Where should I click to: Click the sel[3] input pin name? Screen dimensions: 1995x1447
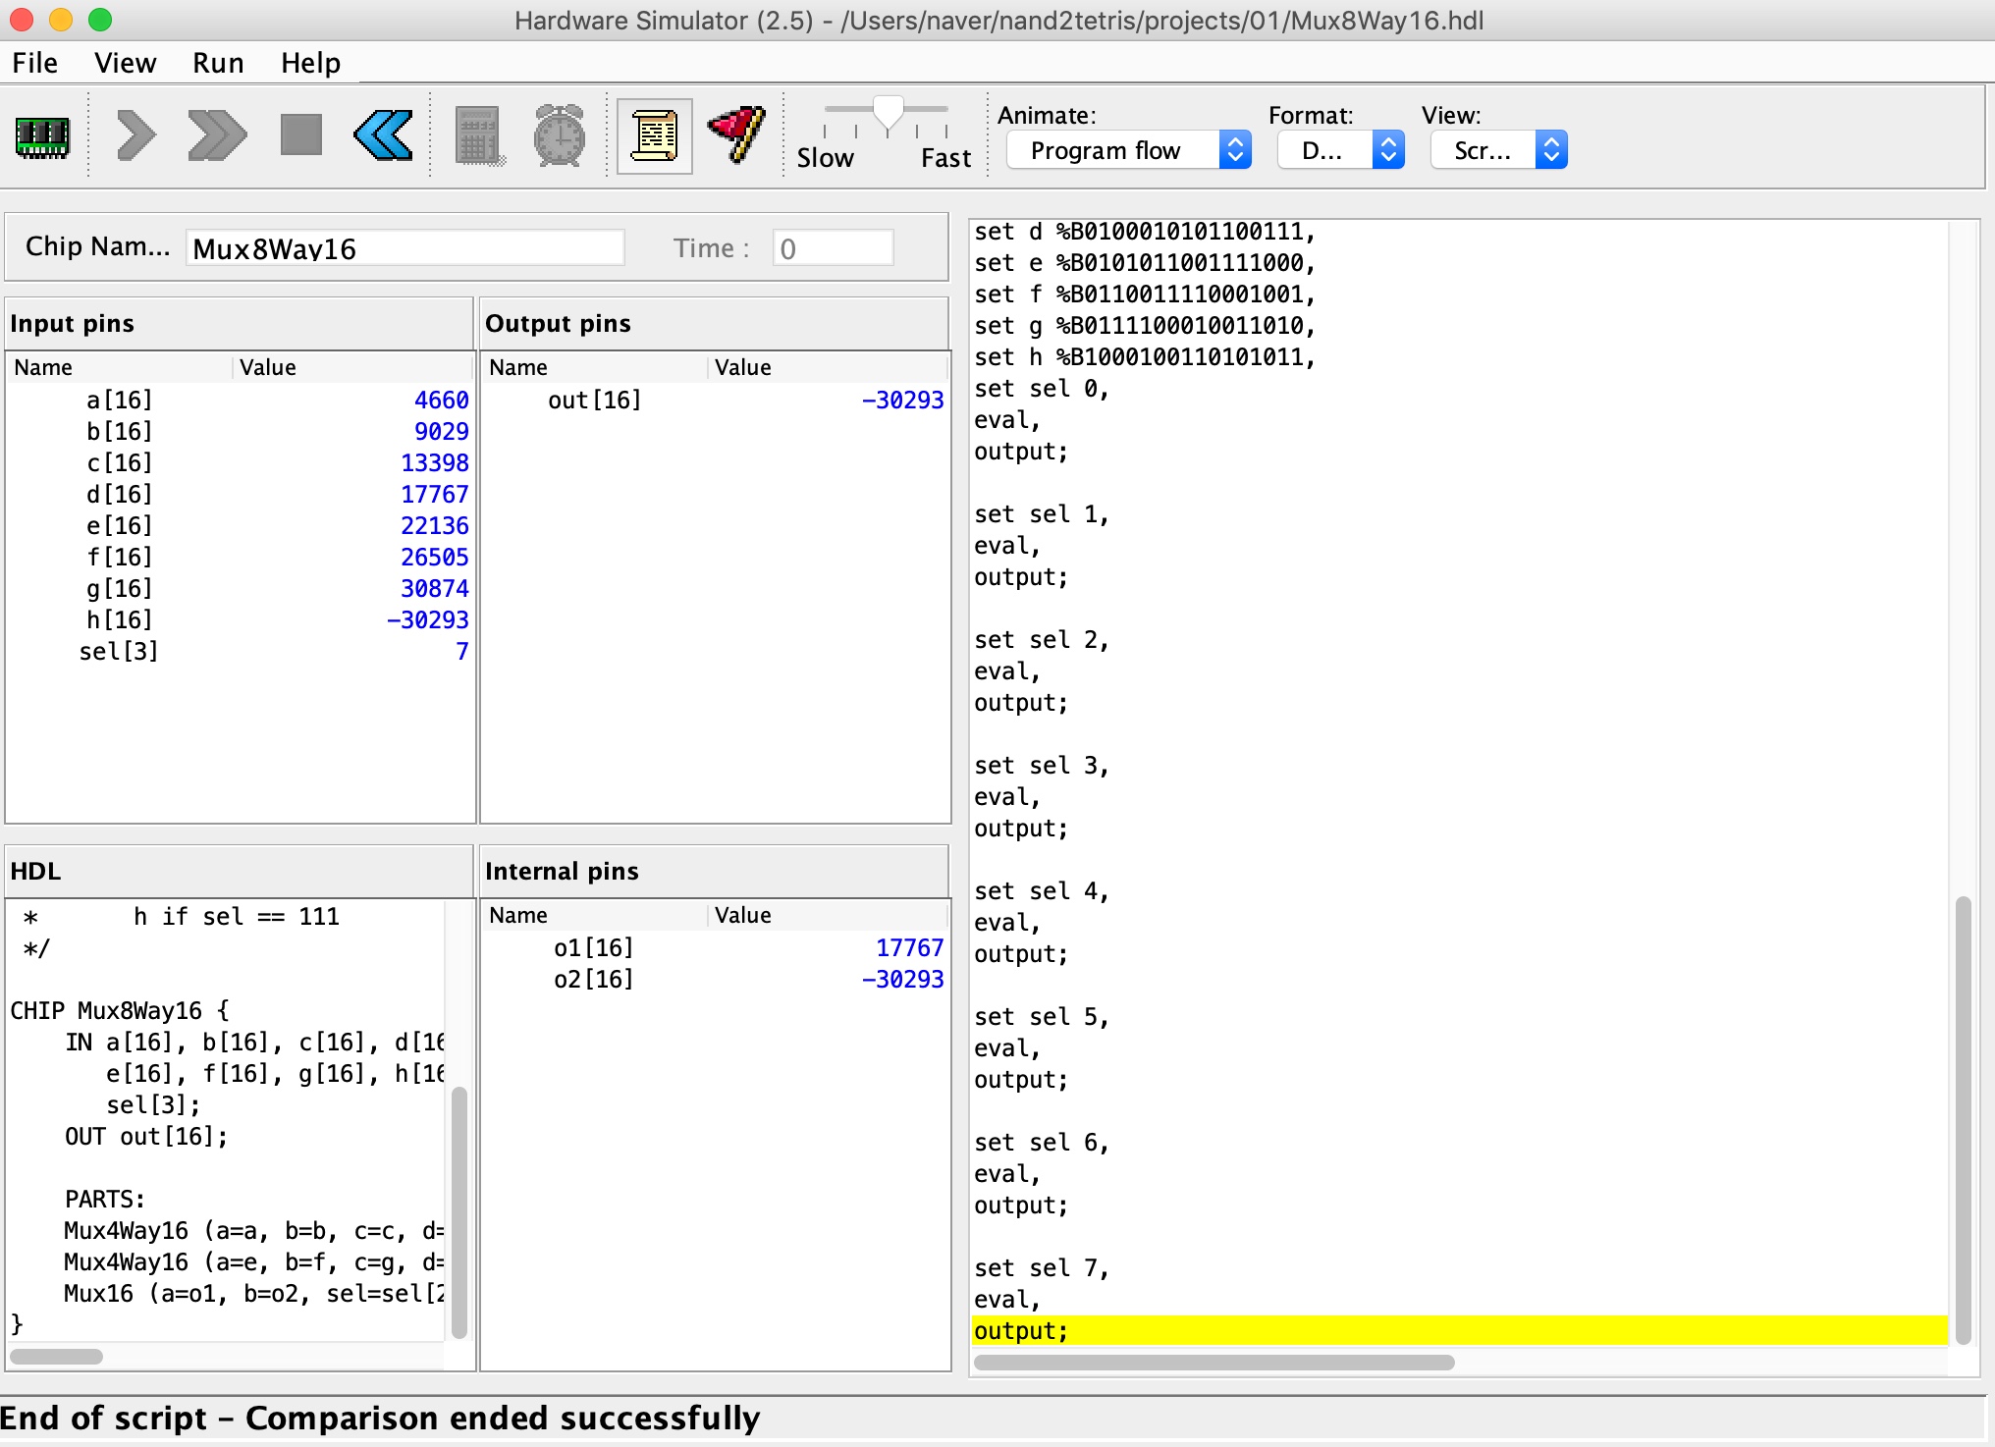pos(118,652)
